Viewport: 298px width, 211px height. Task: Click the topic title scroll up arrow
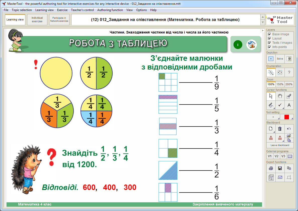[x=263, y=17]
